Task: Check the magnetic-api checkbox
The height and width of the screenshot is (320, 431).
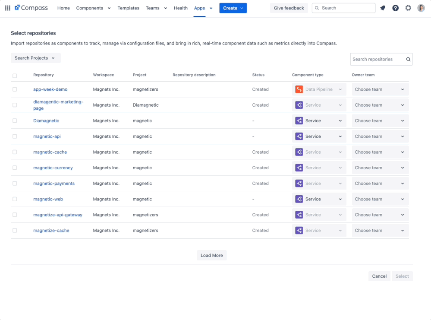Action: 15,136
